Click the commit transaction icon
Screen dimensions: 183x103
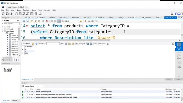(51, 21)
